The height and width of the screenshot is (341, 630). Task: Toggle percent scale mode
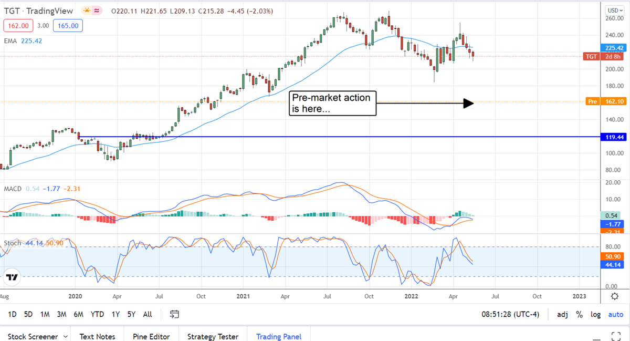pos(580,314)
